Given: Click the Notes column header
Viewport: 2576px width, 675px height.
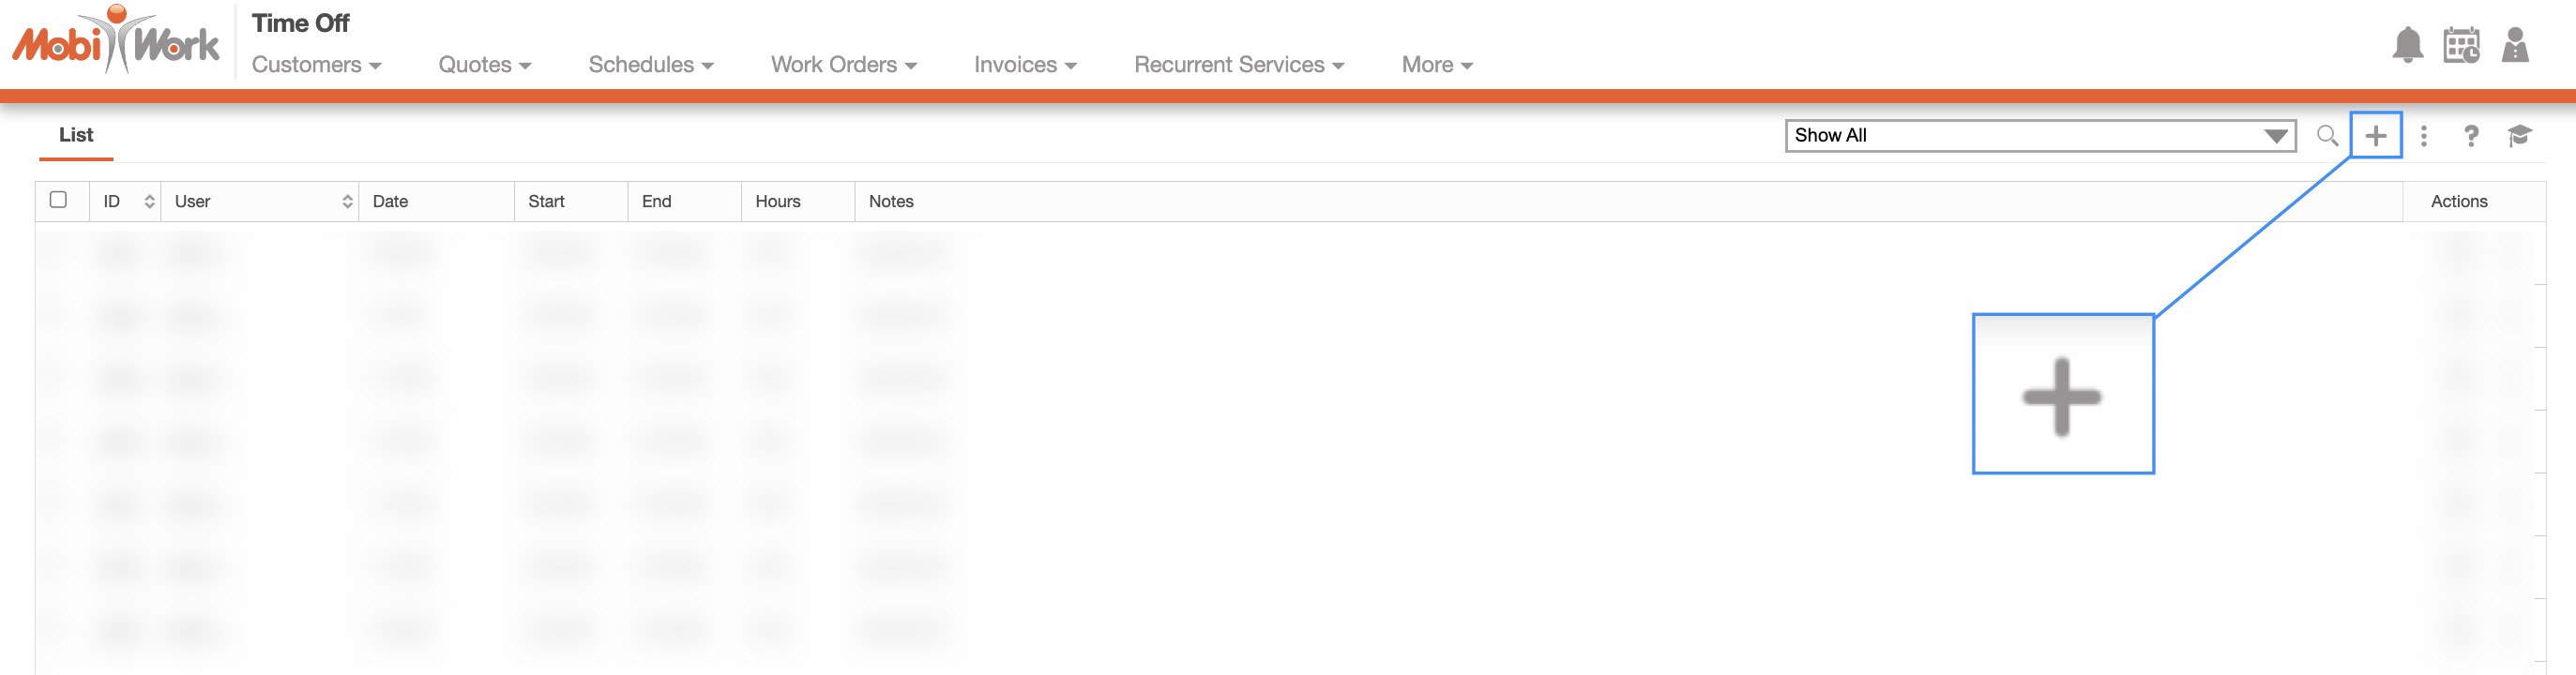Looking at the screenshot, I should (891, 202).
